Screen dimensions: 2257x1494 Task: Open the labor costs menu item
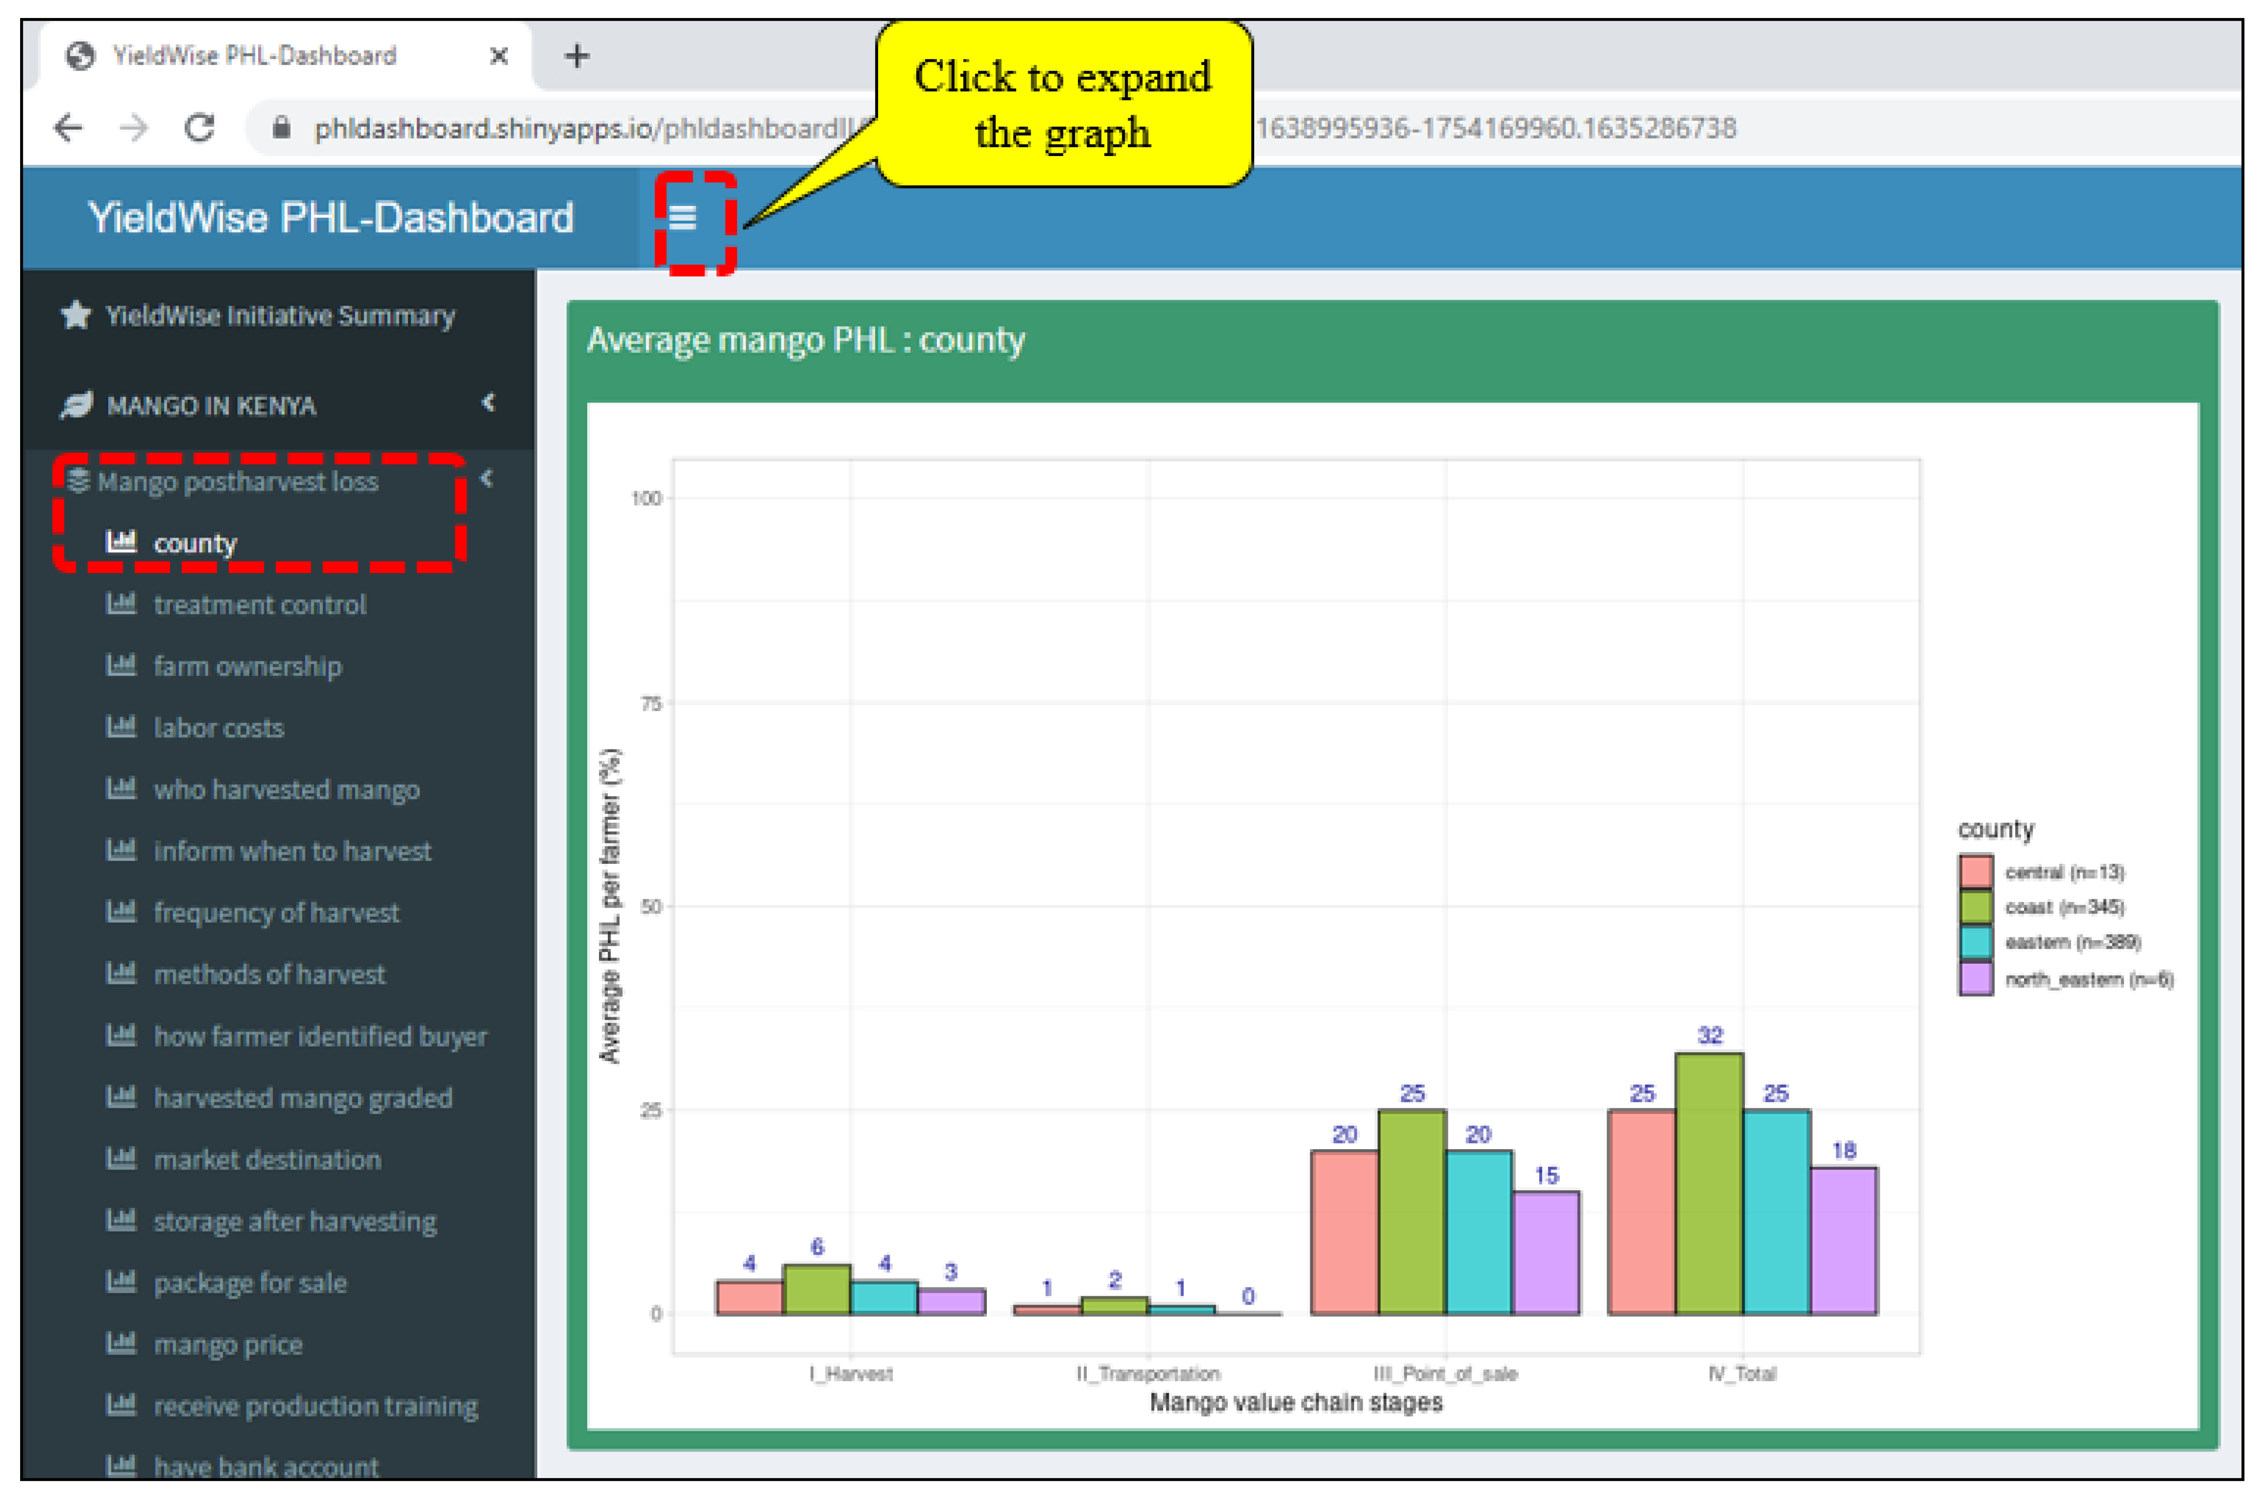(218, 728)
